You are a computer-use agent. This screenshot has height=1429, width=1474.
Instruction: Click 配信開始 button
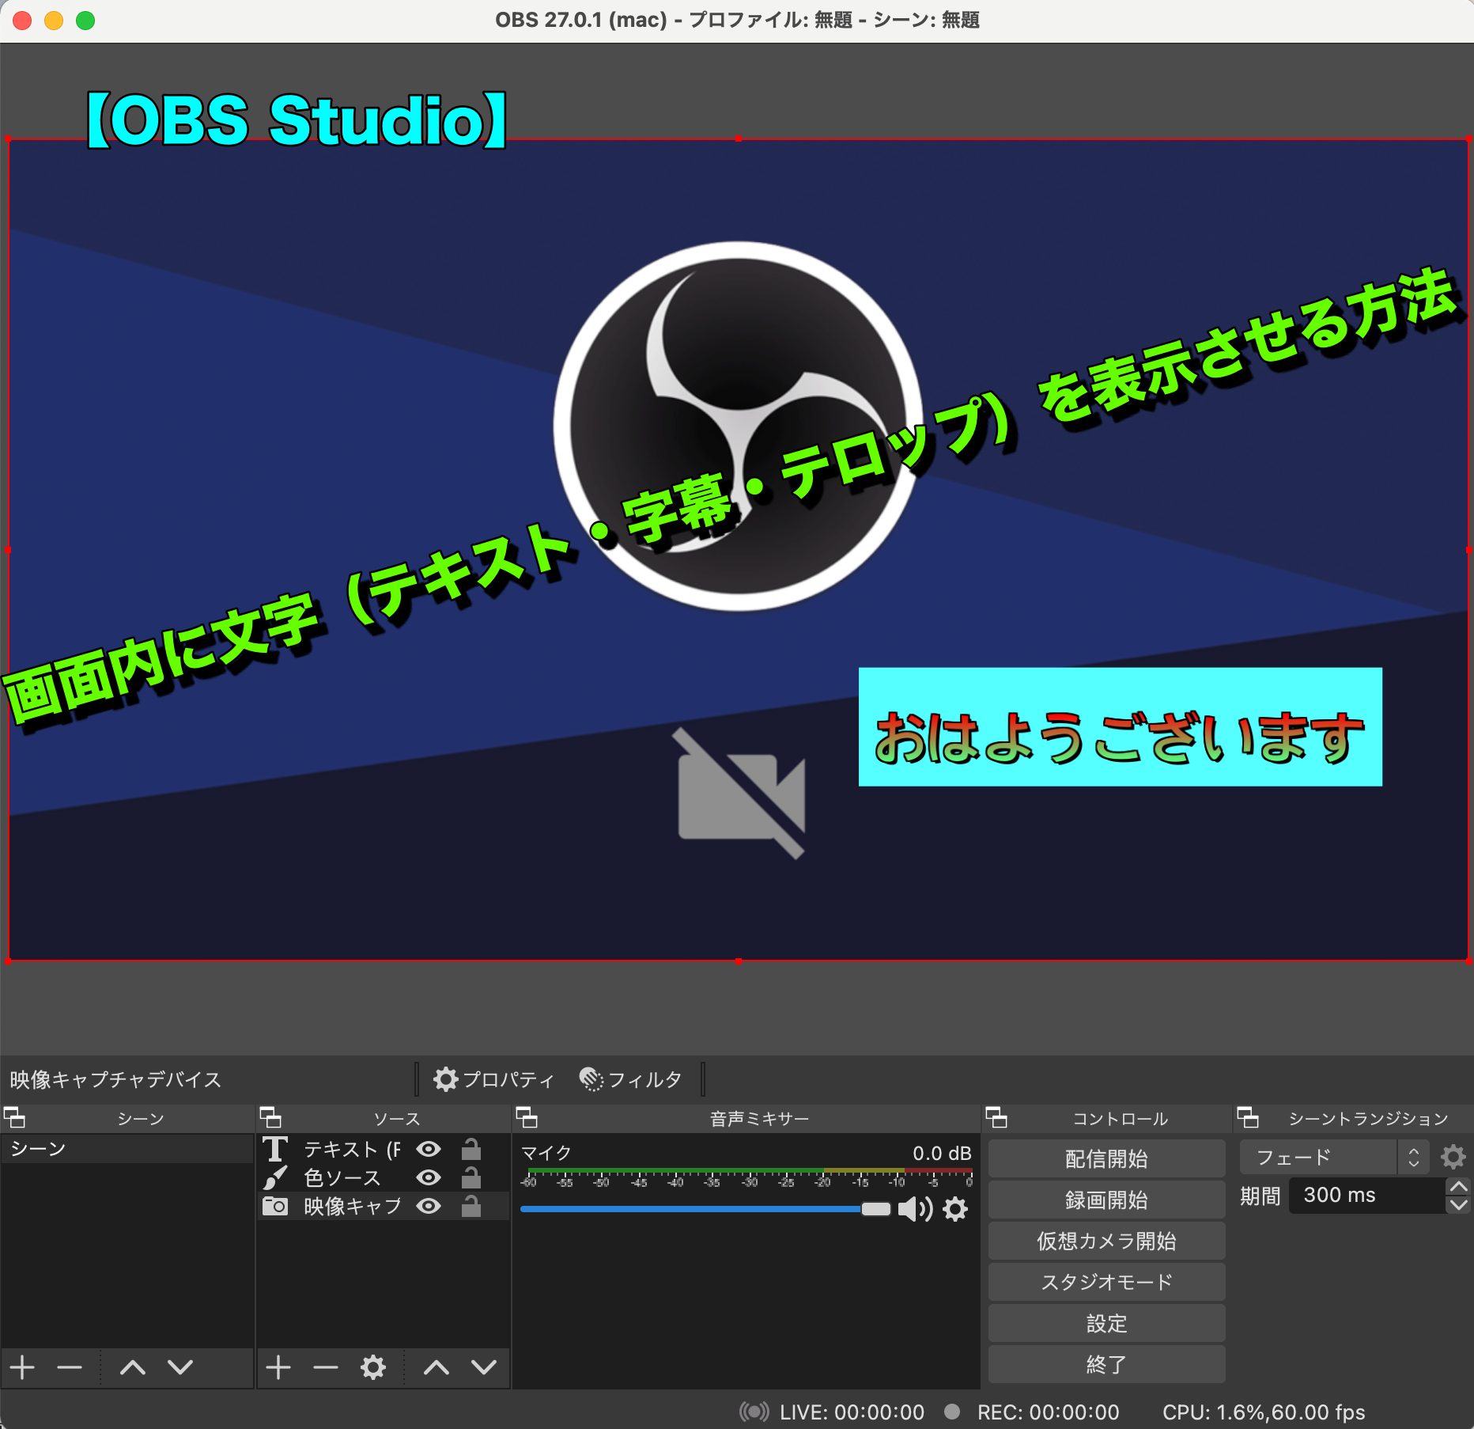[1106, 1159]
